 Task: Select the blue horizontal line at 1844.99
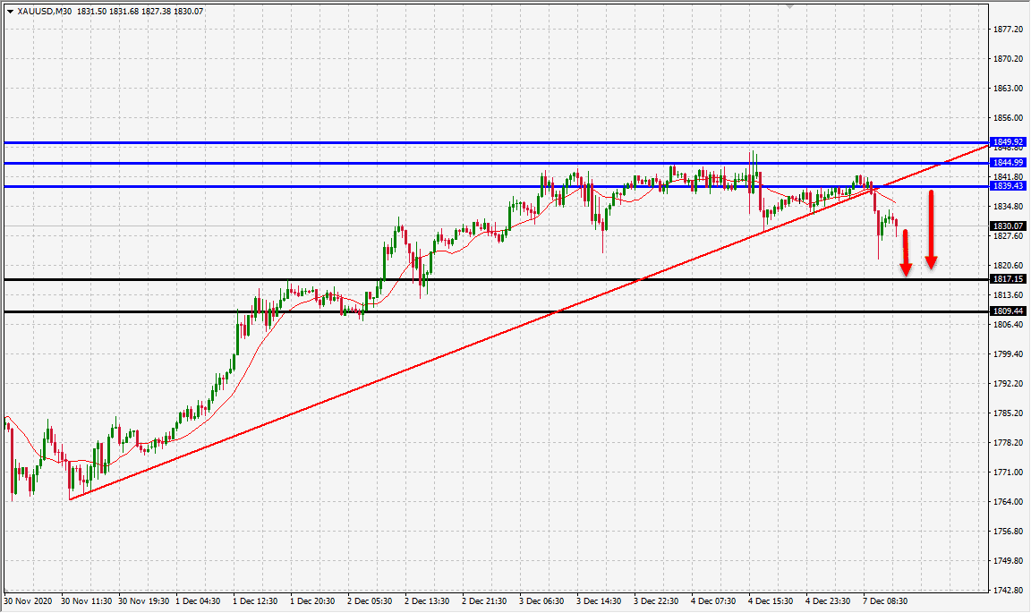497,163
